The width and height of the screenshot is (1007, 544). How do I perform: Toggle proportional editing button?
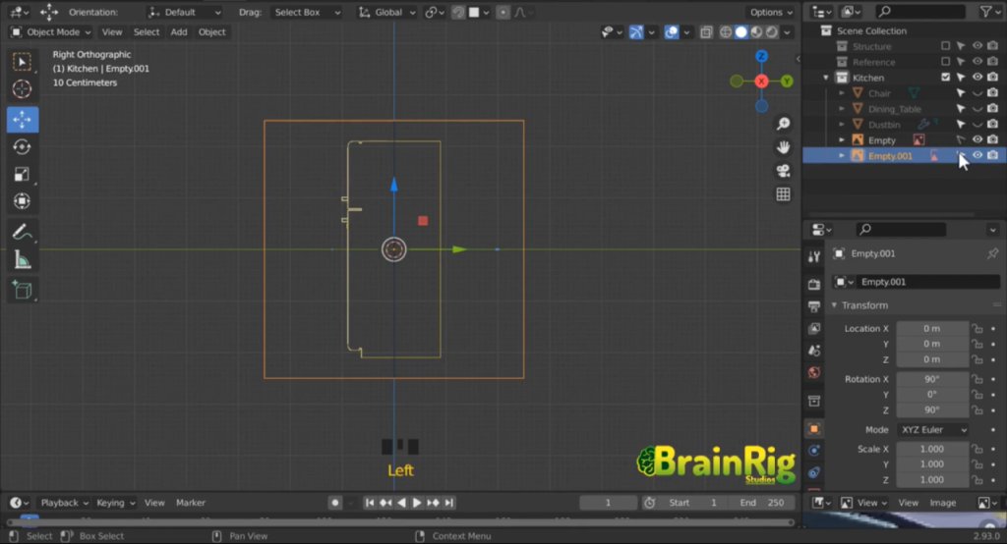pyautogui.click(x=503, y=12)
